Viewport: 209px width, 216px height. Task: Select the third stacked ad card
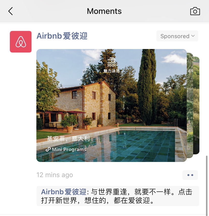point(196,105)
